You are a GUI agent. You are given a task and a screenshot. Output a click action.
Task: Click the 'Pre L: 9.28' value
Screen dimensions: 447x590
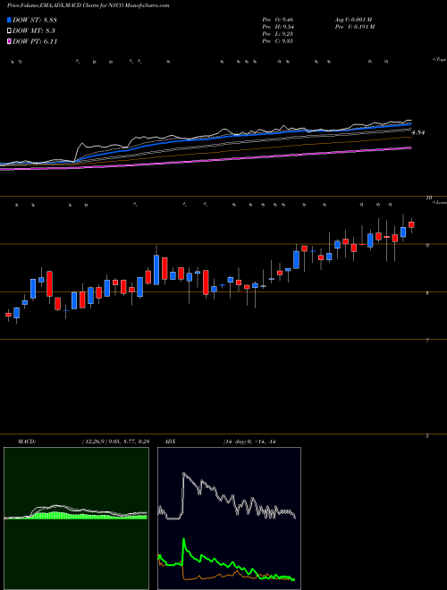pos(278,34)
